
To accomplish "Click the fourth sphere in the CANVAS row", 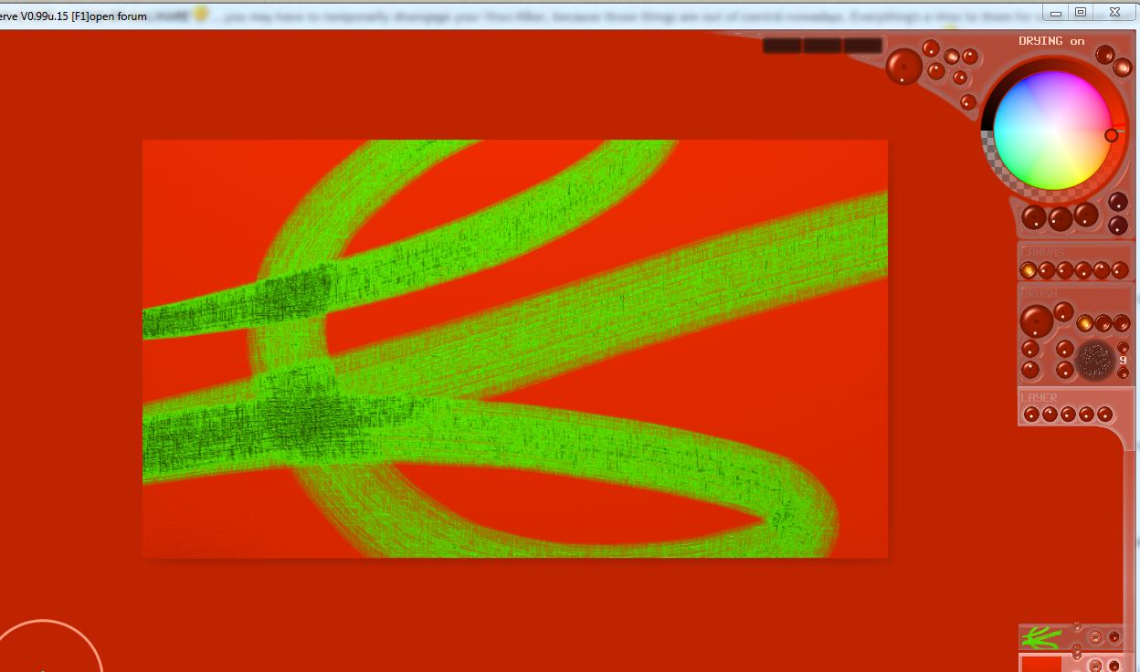I will point(1083,270).
